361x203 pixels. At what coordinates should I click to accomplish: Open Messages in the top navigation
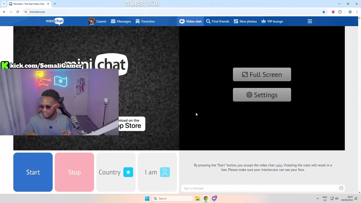121,21
